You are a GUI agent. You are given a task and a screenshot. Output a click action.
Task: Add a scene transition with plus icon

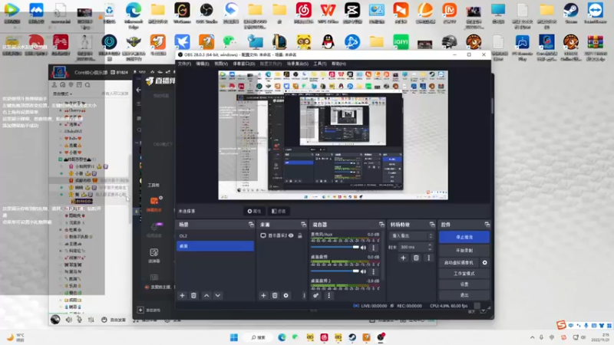pos(403,258)
